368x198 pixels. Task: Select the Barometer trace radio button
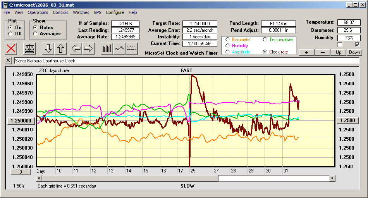click(x=228, y=40)
